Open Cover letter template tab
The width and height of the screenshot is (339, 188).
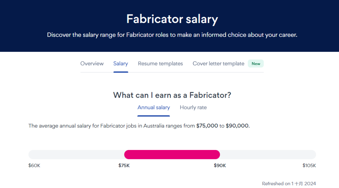coord(218,64)
